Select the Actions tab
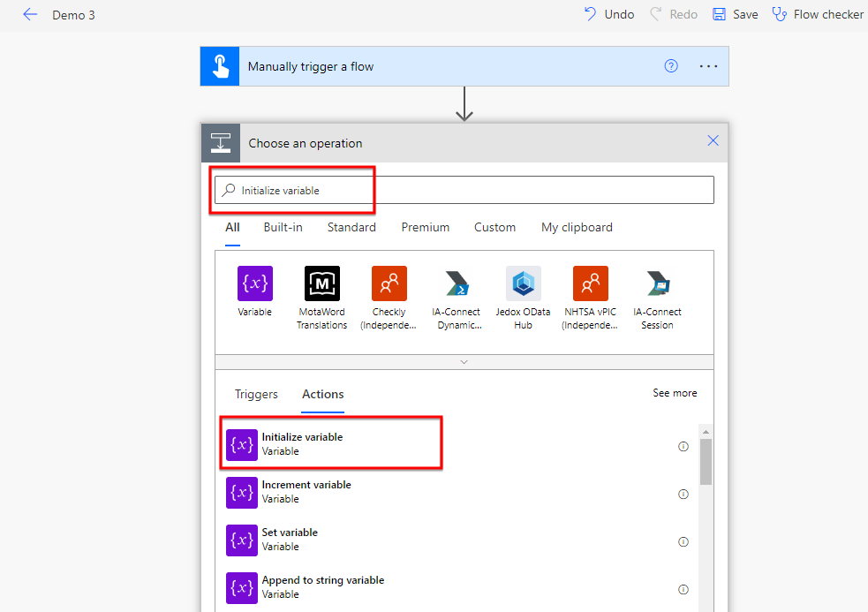The image size is (868, 612). tap(322, 395)
